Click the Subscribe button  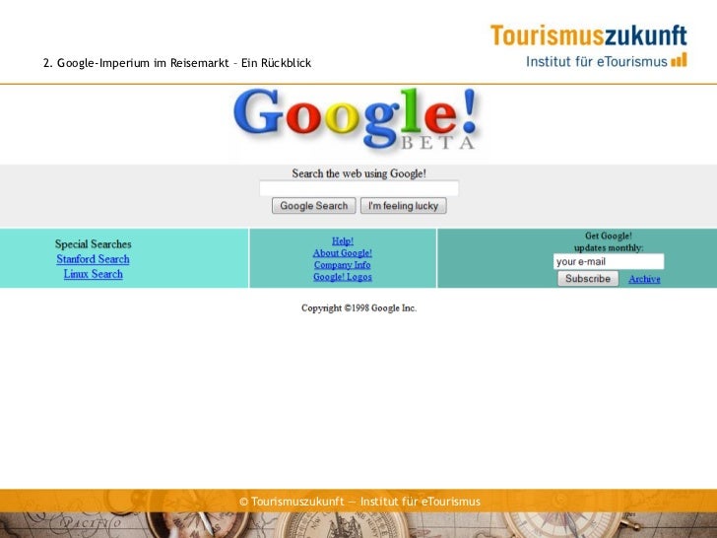point(588,279)
